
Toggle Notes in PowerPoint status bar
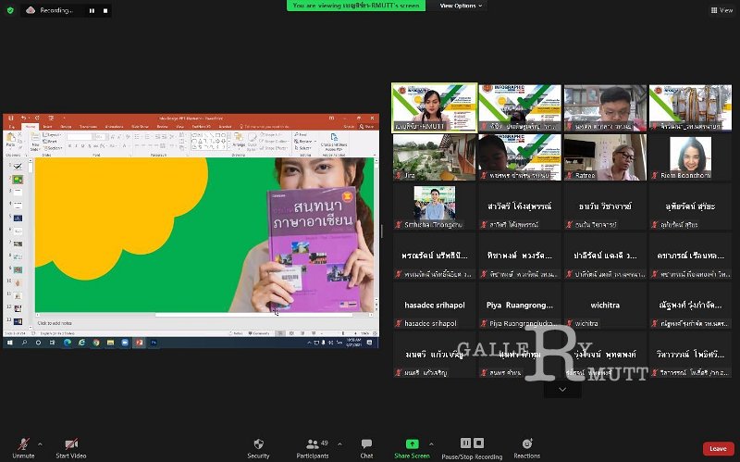pyautogui.click(x=238, y=333)
